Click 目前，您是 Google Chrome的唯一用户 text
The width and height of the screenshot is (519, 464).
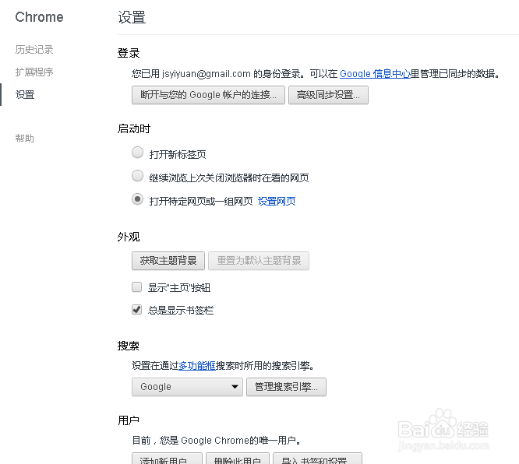coord(217,440)
